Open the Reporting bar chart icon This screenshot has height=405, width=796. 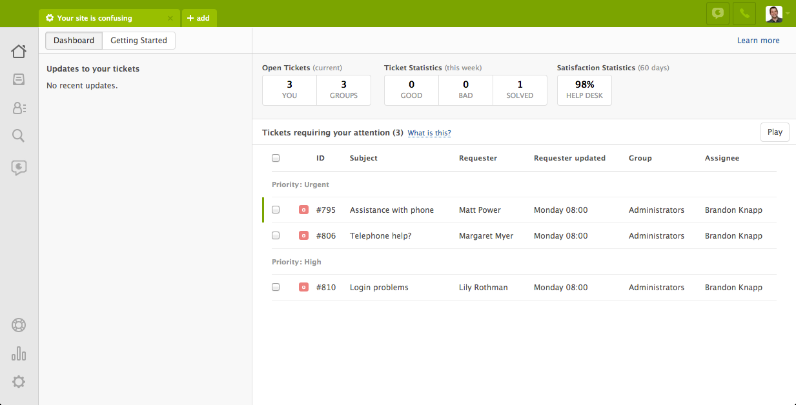19,353
